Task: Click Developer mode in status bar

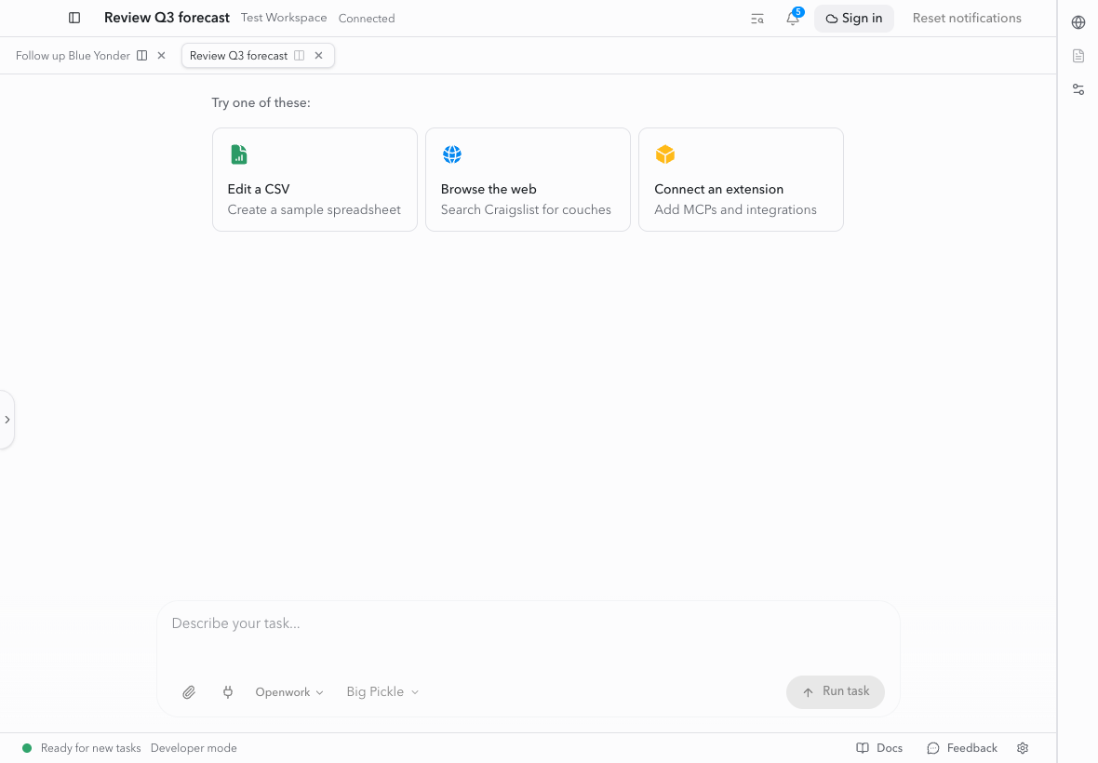Action: click(194, 748)
